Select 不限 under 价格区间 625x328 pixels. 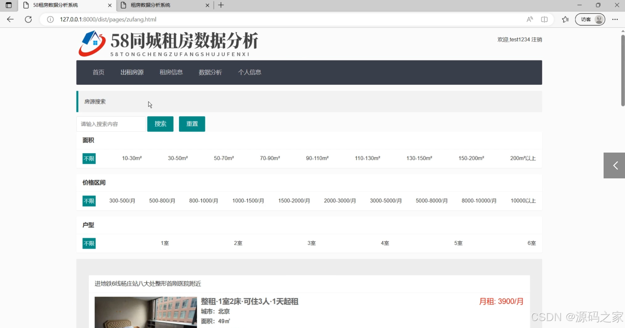(x=89, y=201)
